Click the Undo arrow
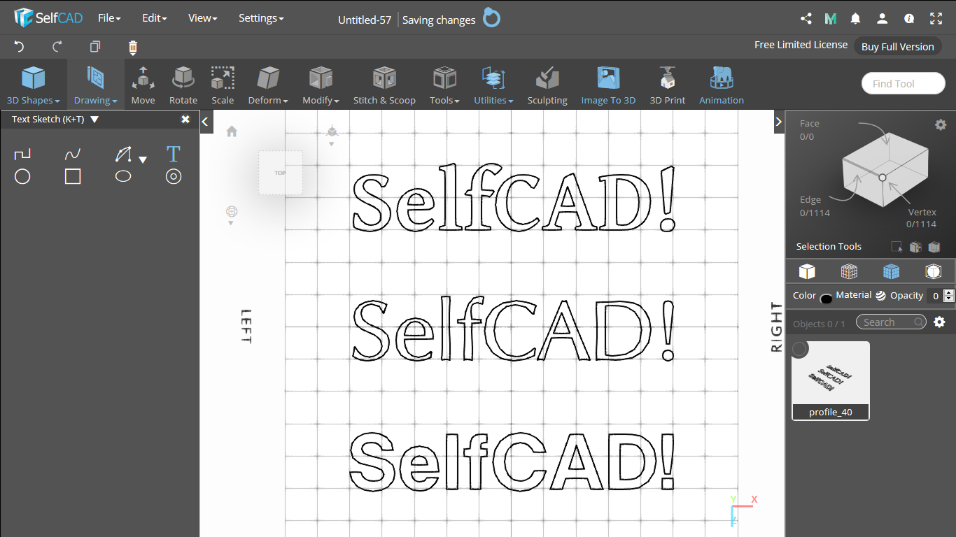 pyautogui.click(x=20, y=47)
